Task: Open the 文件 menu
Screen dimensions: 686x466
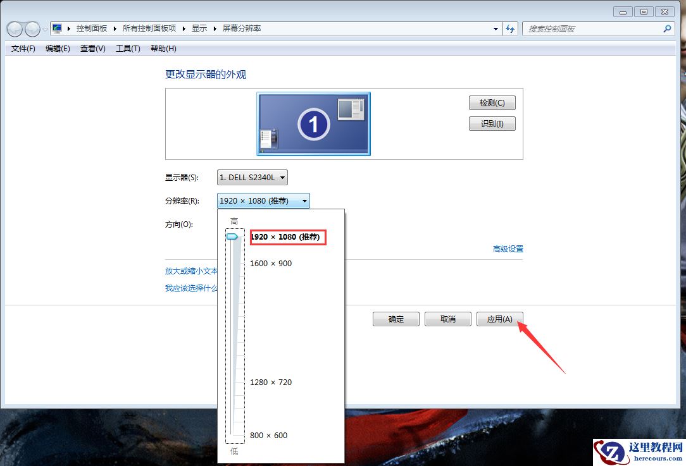Action: tap(22, 48)
